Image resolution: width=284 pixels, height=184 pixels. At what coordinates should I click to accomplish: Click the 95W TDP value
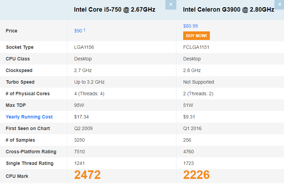(79, 105)
